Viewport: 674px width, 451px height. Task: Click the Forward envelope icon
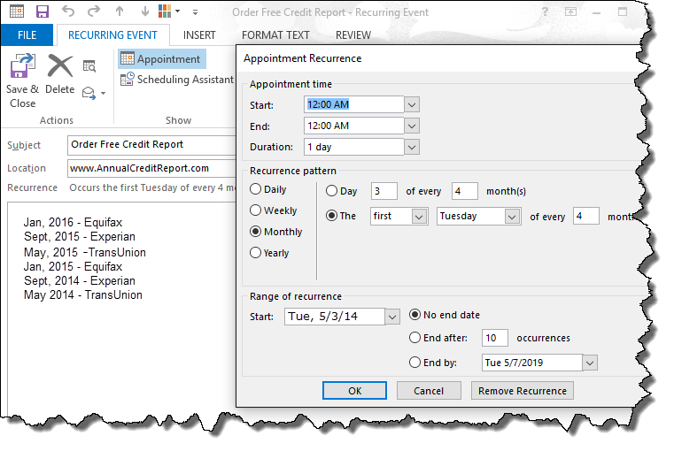[x=89, y=93]
